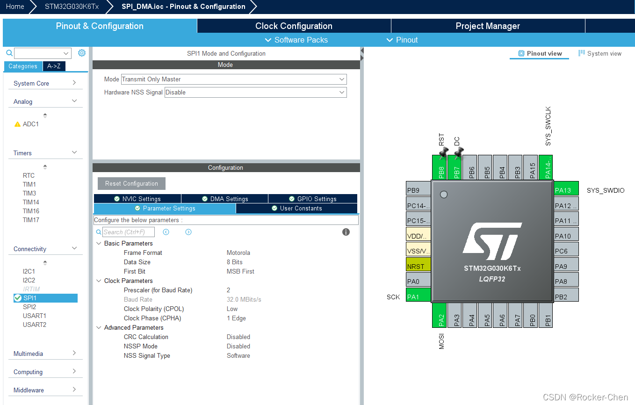Collapse the Basic Parameters group
635x405 pixels.
99,244
